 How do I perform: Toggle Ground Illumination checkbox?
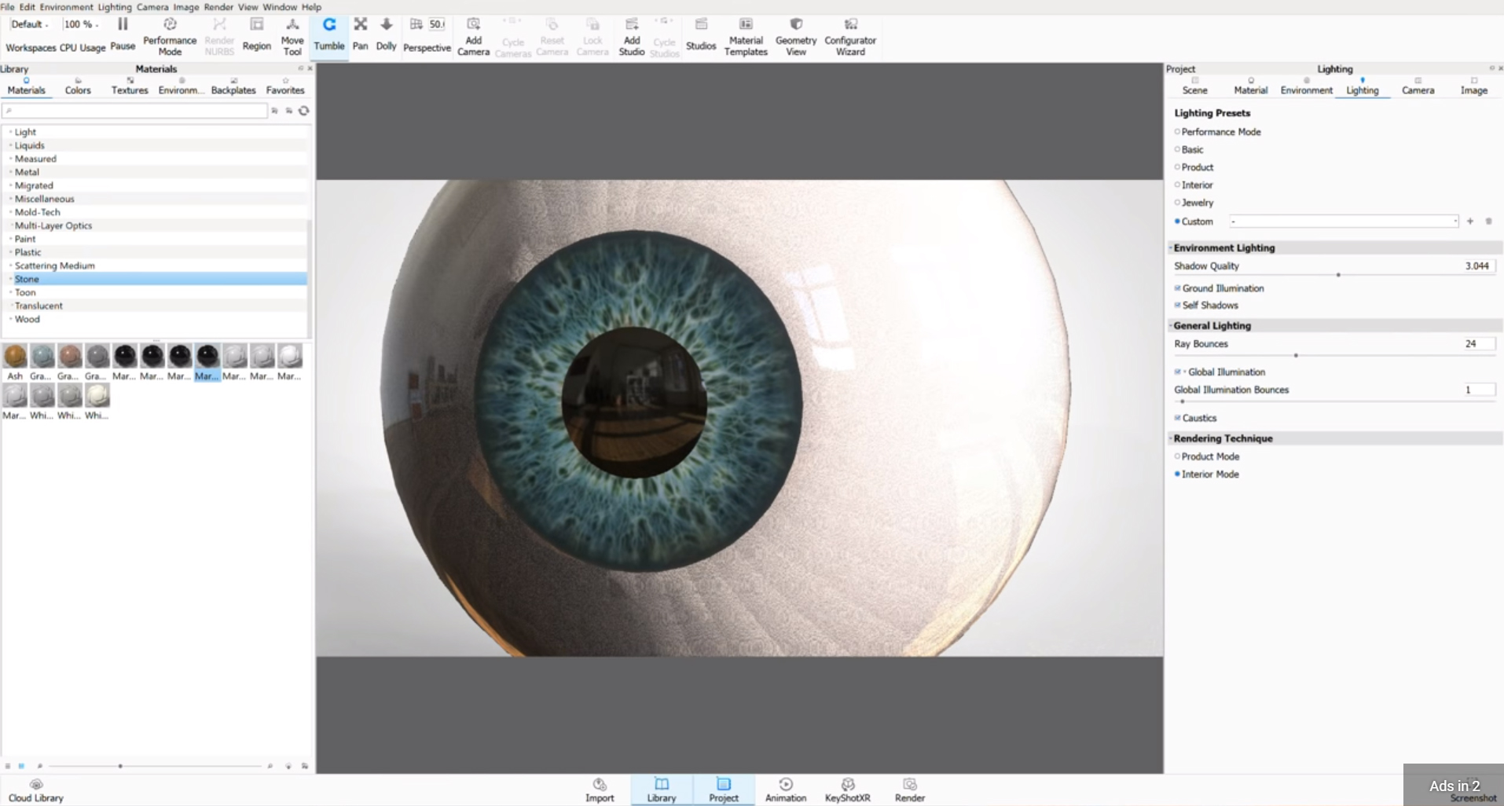click(x=1177, y=288)
